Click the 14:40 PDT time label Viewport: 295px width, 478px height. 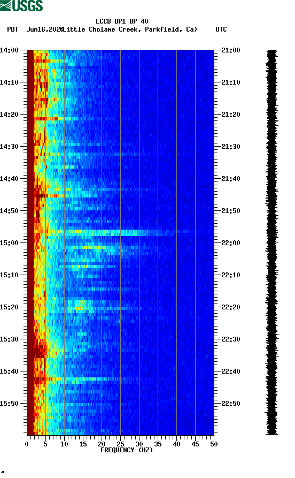click(9, 179)
